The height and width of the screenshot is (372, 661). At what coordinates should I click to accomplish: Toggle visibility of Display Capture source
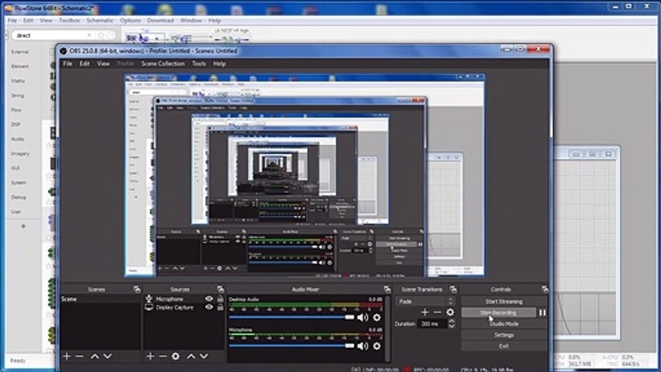[x=209, y=307]
